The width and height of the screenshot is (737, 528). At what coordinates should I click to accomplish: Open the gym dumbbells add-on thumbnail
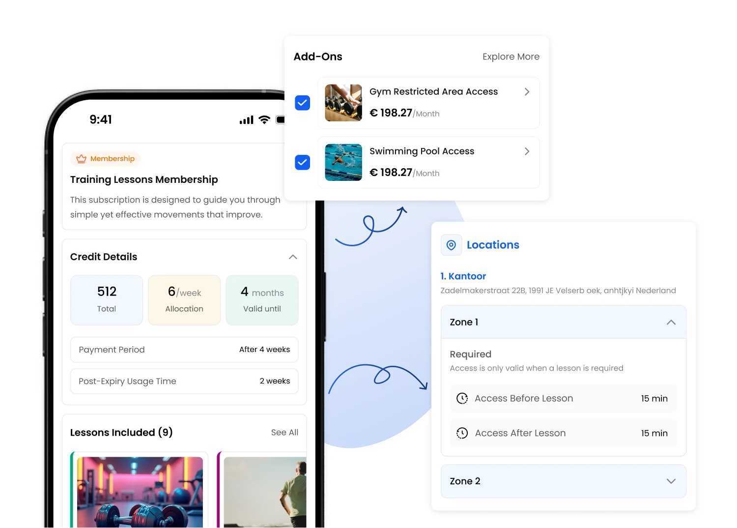343,103
